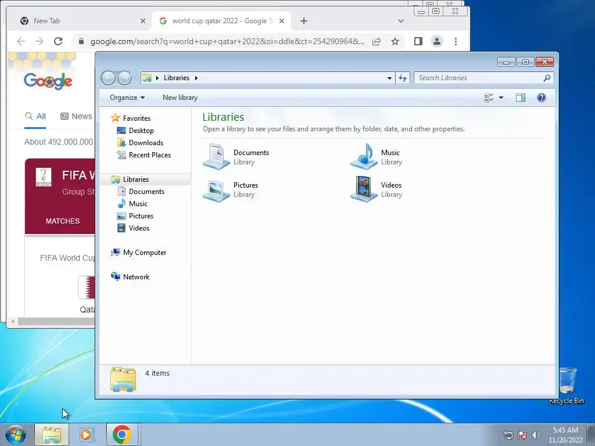Click the Chrome taskbar icon
This screenshot has height=446, width=595.
click(122, 434)
